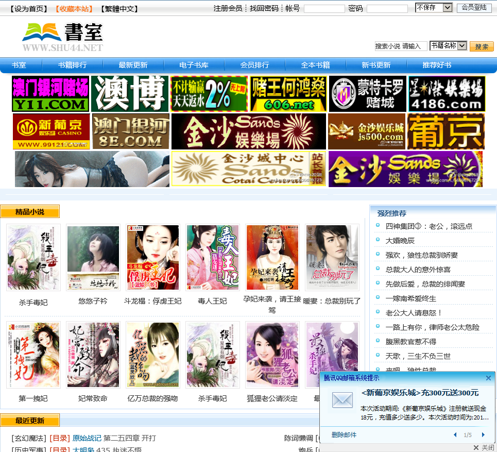The height and width of the screenshot is (452, 497).
Task: Open the 斗龙榻：俘虏王妃 book cover
Action: point(153,258)
